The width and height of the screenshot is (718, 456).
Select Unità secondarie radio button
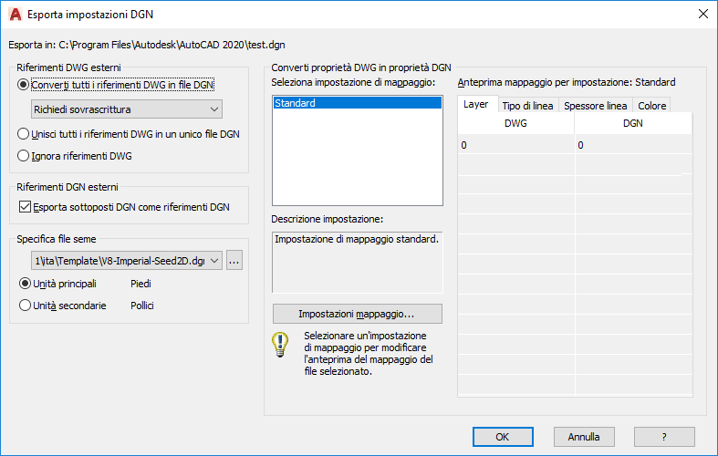25,306
